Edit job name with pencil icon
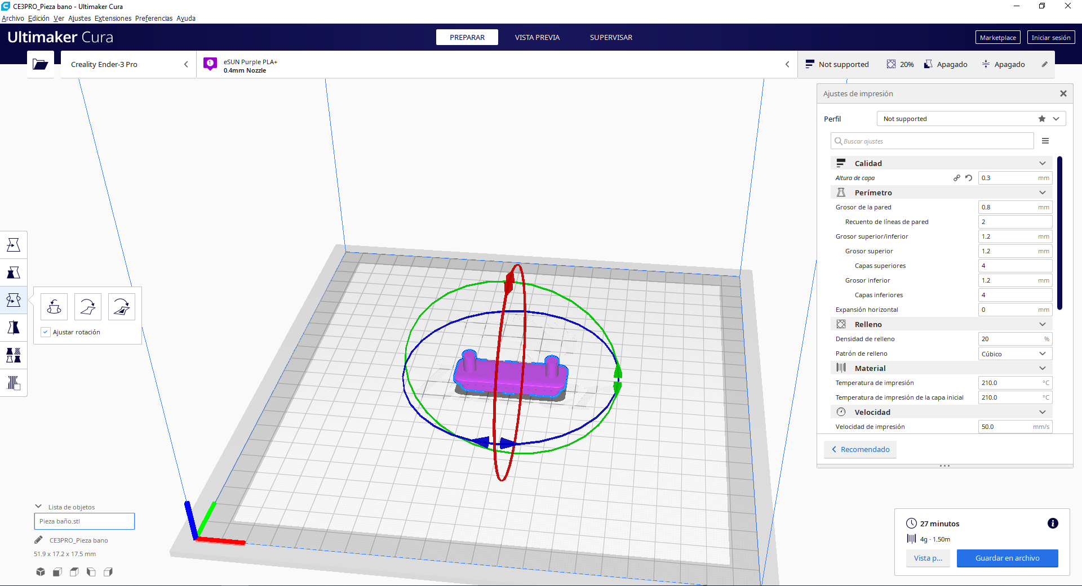1082x586 pixels. tap(38, 540)
